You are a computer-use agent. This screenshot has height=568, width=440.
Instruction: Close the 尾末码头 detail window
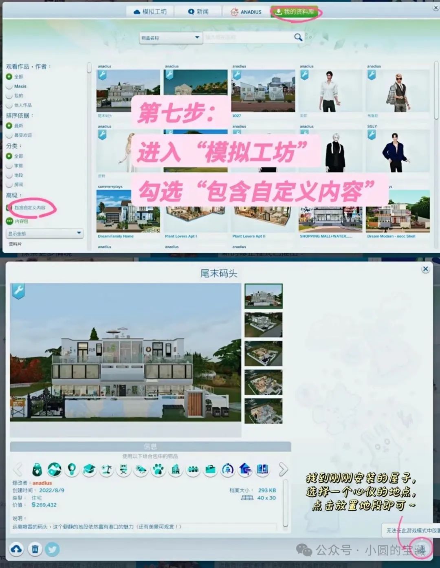[x=425, y=269]
